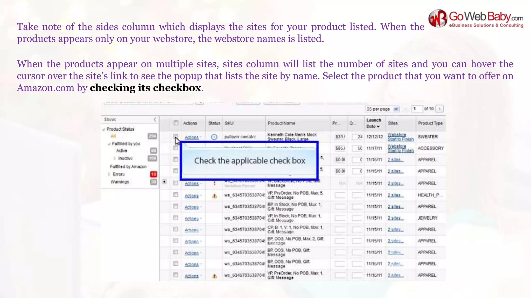Click empty quantity field on HEALTH_P row
Viewport: 531px width, 298px height.
358,195
